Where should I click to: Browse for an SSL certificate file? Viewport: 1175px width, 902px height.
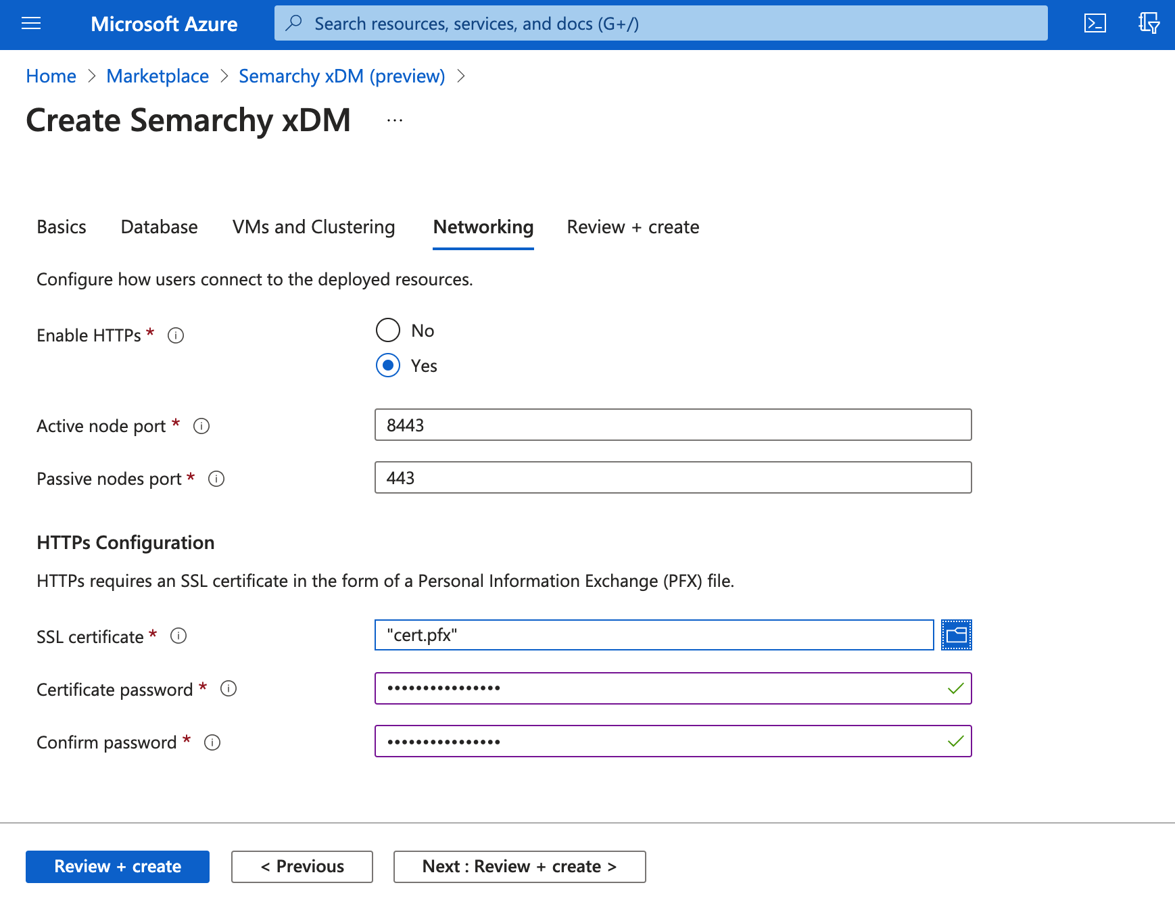pyautogui.click(x=956, y=634)
